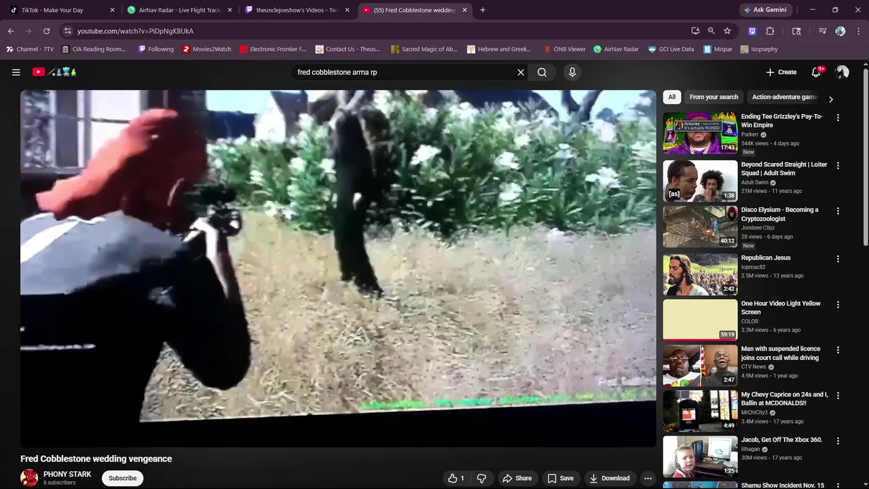Image resolution: width=869 pixels, height=489 pixels.
Task: Show more filter chips with arrow
Action: point(830,99)
